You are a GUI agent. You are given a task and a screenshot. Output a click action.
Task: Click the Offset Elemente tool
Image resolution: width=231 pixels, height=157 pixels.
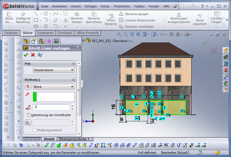(111, 20)
